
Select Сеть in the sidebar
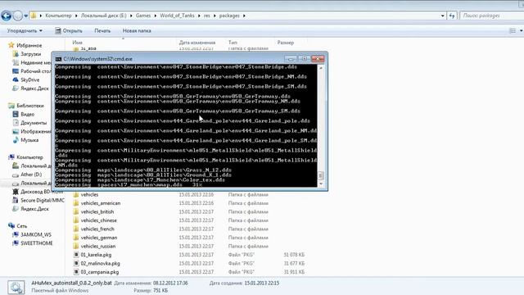[x=22, y=226]
